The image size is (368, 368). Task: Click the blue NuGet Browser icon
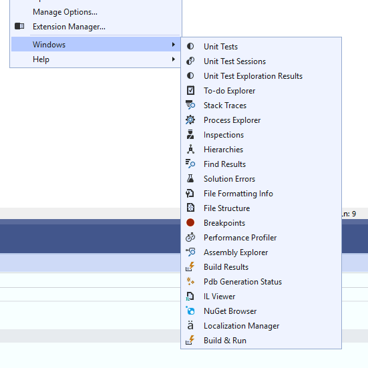pos(190,311)
